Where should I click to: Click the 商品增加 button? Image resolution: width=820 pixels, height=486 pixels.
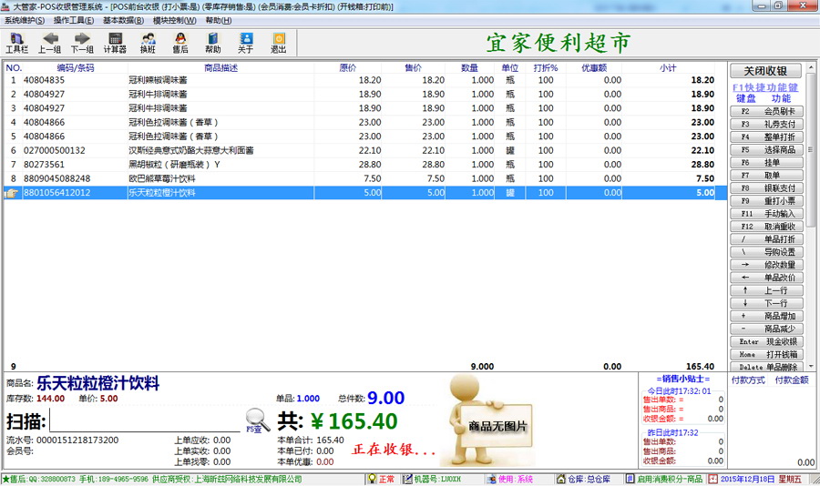click(766, 316)
